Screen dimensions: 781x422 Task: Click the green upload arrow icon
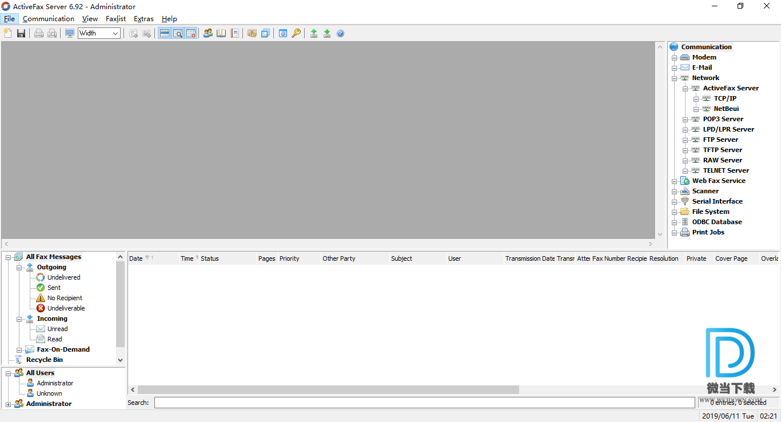(x=314, y=33)
